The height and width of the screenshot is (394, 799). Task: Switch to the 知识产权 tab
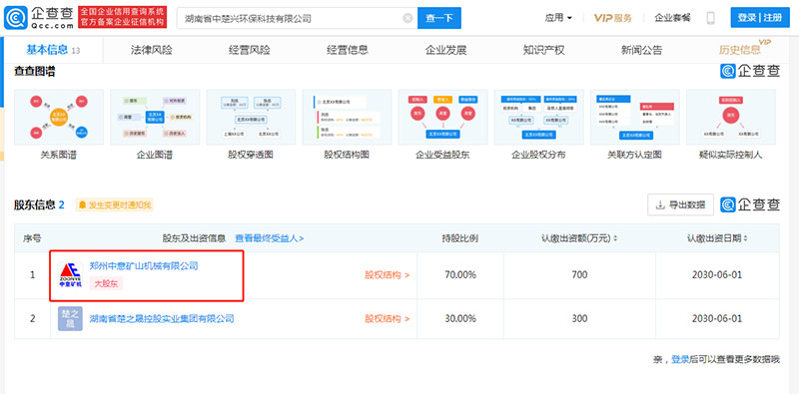(543, 50)
